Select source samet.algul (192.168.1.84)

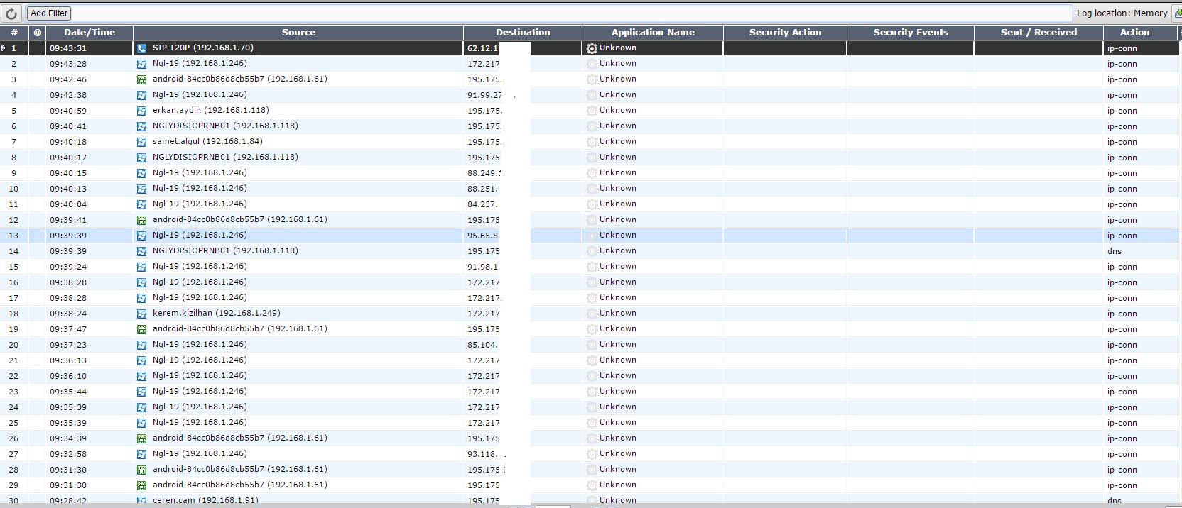coord(207,142)
